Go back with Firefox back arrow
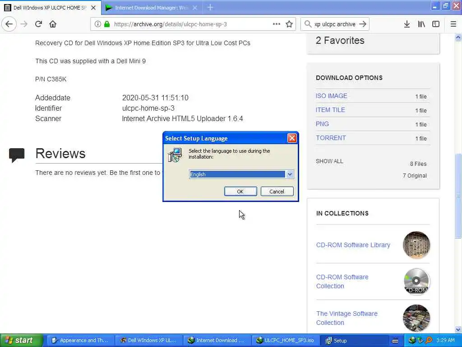 pyautogui.click(x=9, y=24)
